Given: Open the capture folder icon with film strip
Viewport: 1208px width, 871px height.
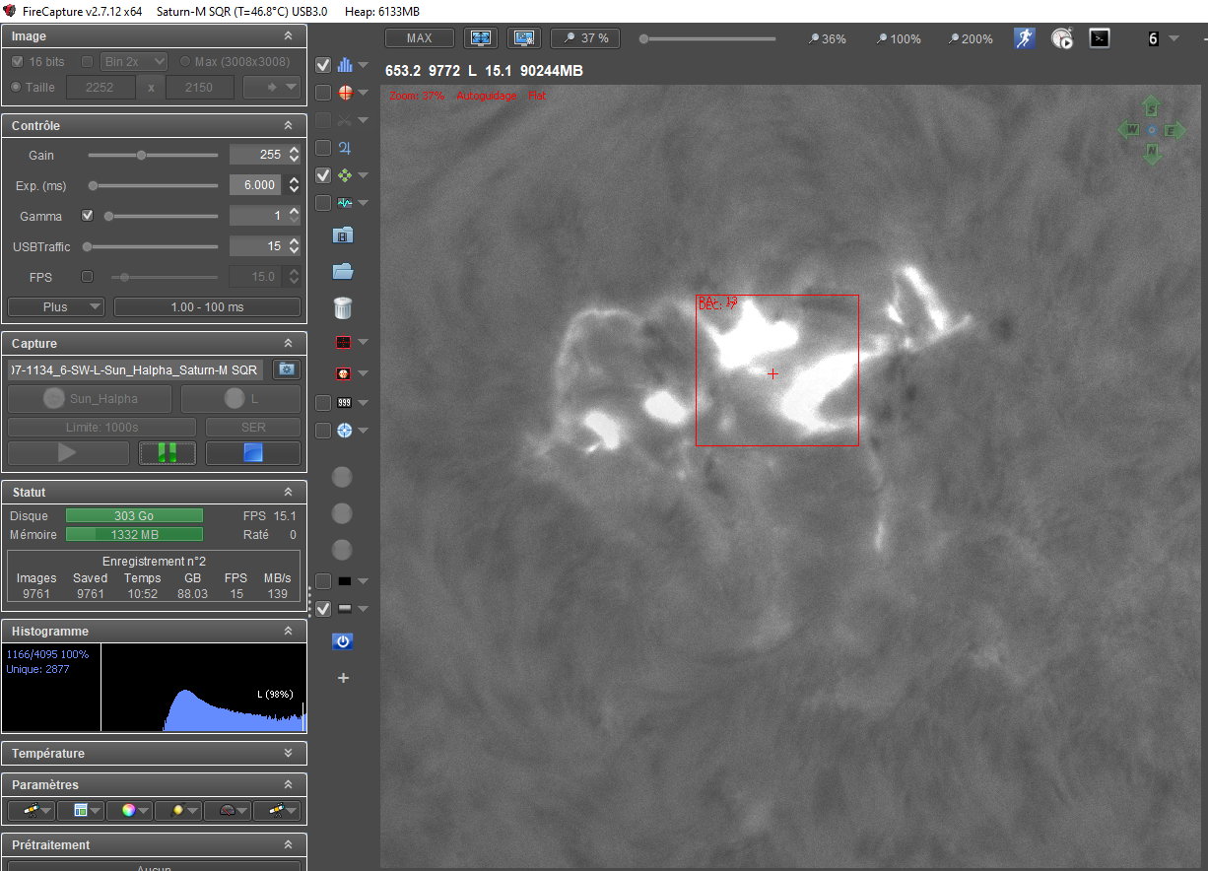Looking at the screenshot, I should tap(343, 235).
